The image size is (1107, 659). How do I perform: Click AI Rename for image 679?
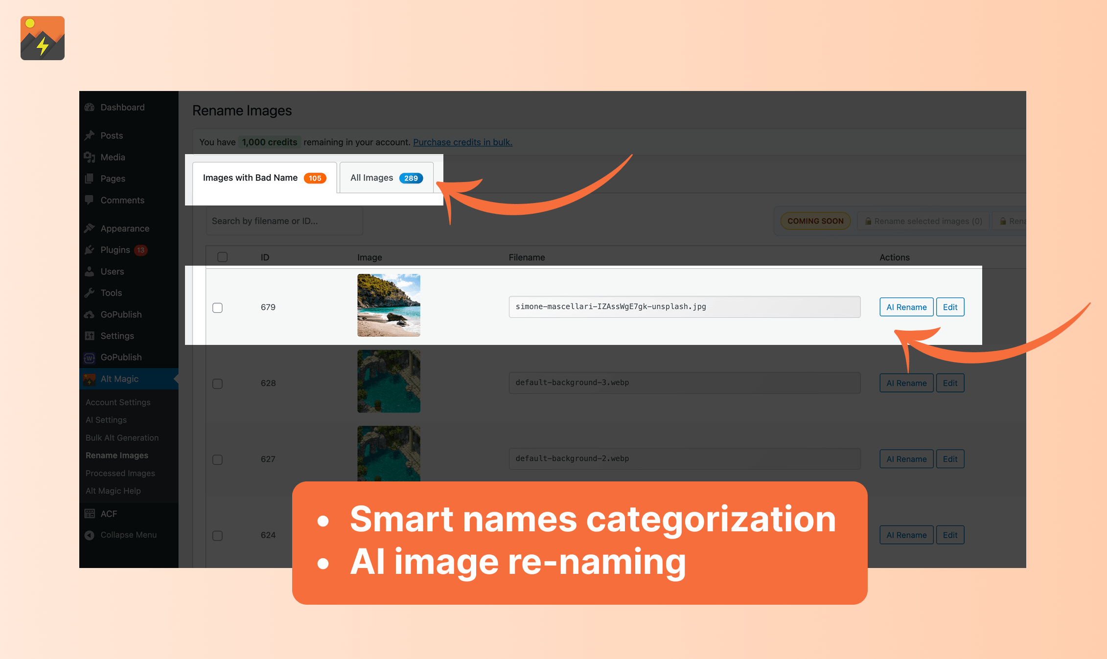pos(906,307)
